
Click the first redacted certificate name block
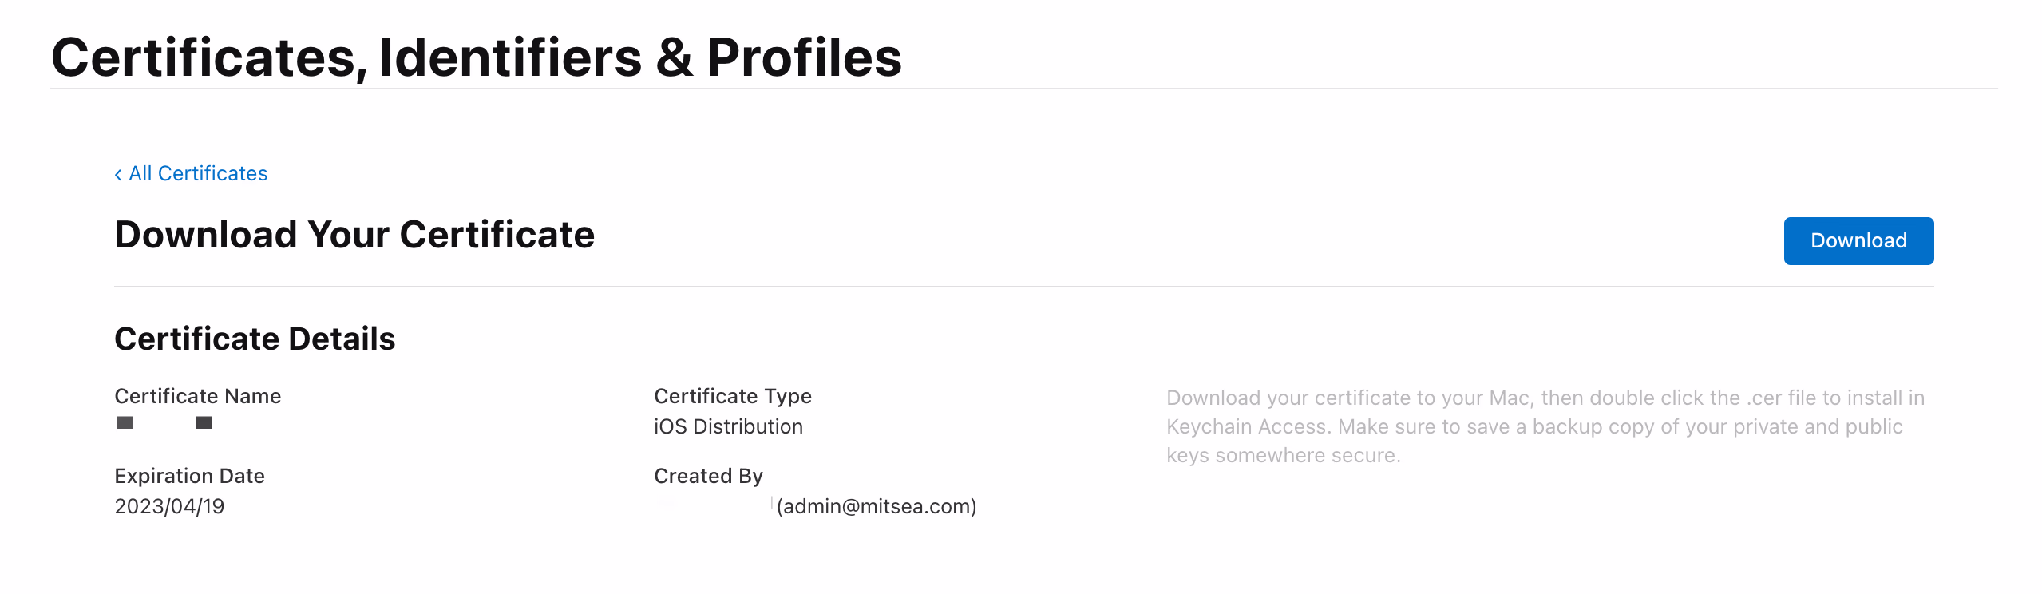[125, 422]
